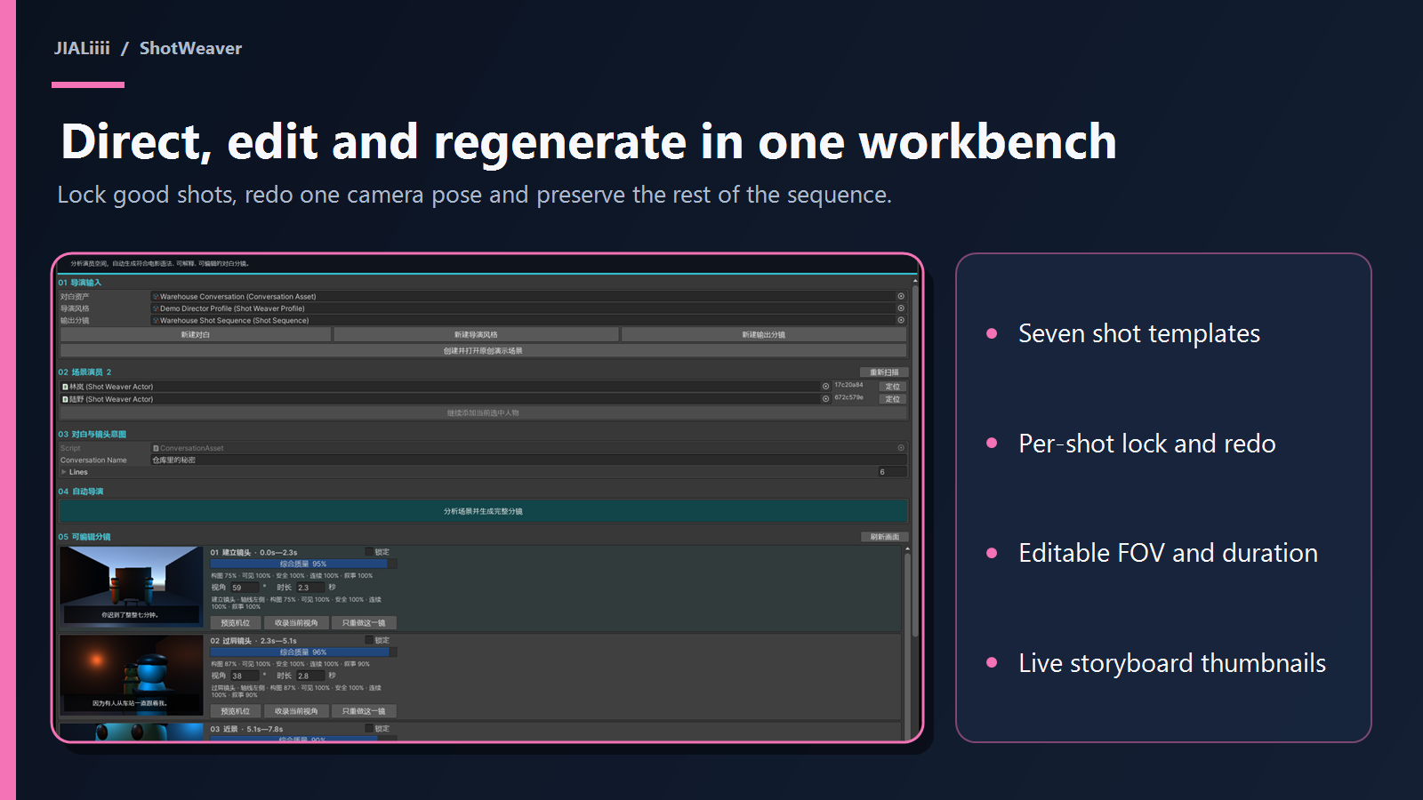The width and height of the screenshot is (1423, 800).
Task: Click 只重做这一镜 for shot 01
Action: click(x=364, y=623)
